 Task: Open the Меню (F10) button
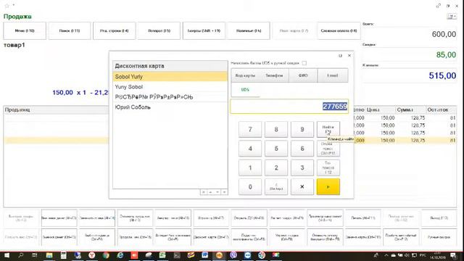25,30
